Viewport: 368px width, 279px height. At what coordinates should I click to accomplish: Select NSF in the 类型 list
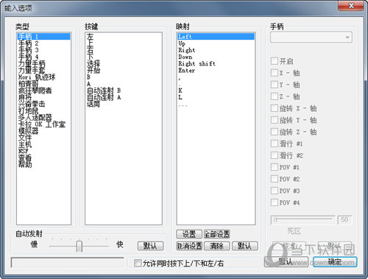tap(43, 151)
